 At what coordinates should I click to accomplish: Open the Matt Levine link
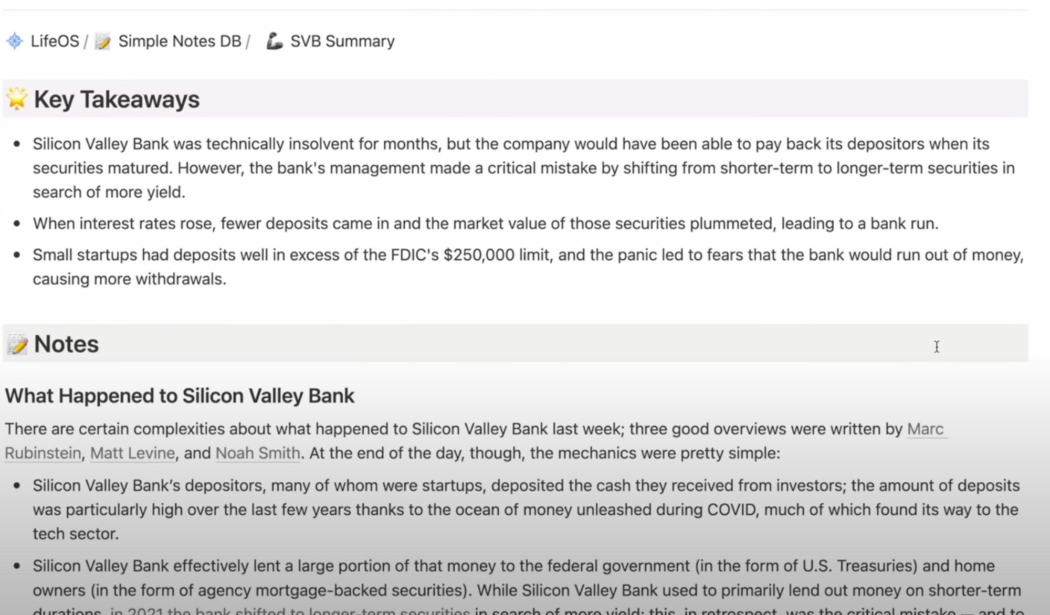click(132, 453)
